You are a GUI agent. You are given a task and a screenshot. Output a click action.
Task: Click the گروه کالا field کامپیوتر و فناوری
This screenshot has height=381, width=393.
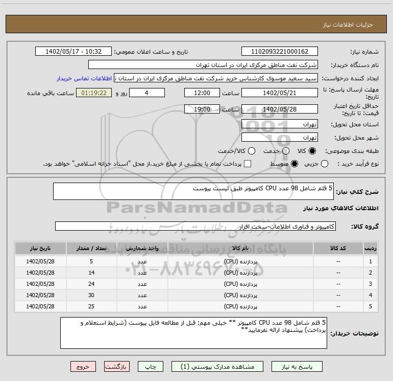click(x=195, y=226)
